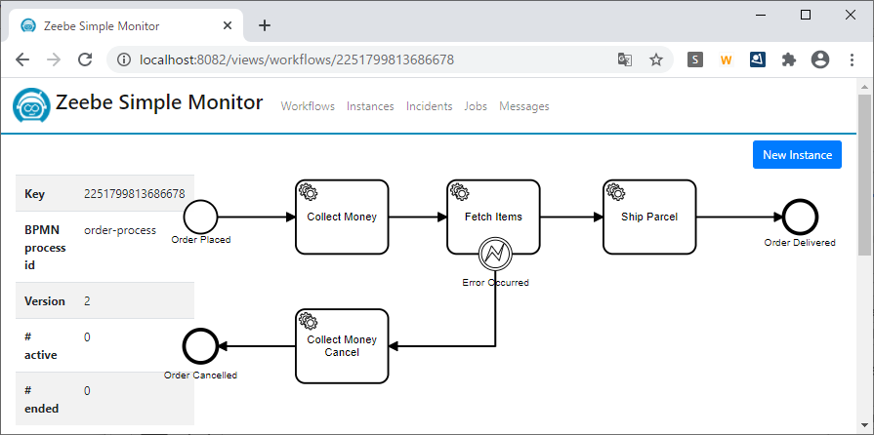874x435 pixels.
Task: Click the New Instance button
Action: [x=797, y=154]
